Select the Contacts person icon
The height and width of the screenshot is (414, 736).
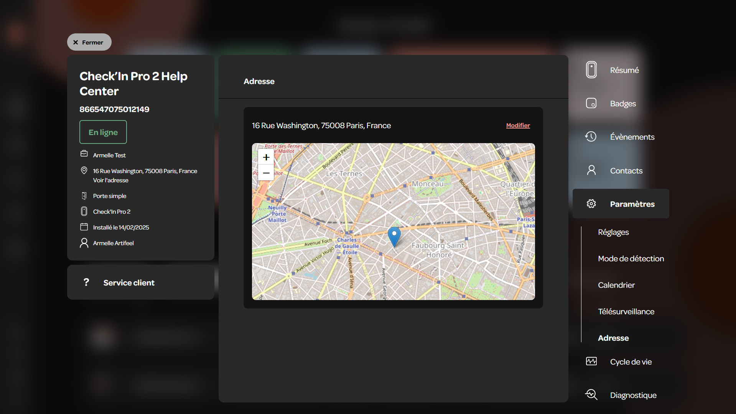click(x=591, y=170)
